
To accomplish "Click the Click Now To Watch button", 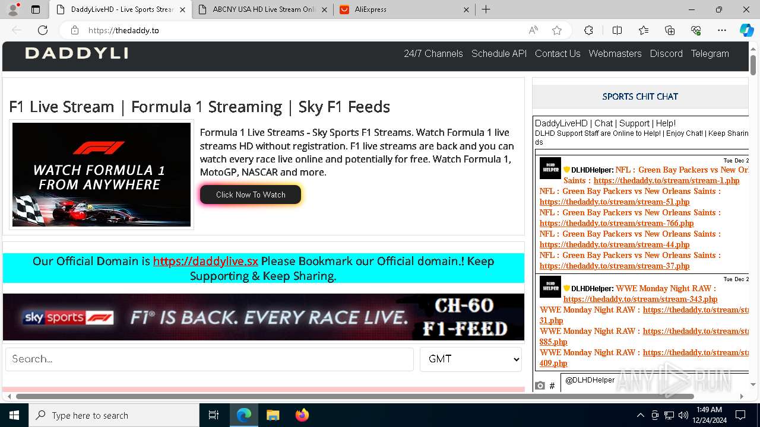I will (x=251, y=195).
